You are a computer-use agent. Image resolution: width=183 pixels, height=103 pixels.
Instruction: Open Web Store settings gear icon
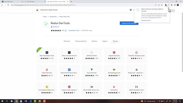(131, 10)
